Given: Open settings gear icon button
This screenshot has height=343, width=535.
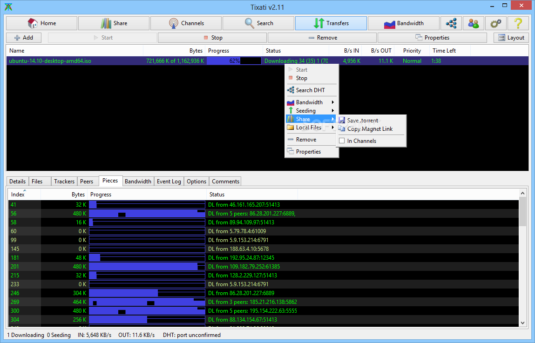Looking at the screenshot, I should pos(495,23).
